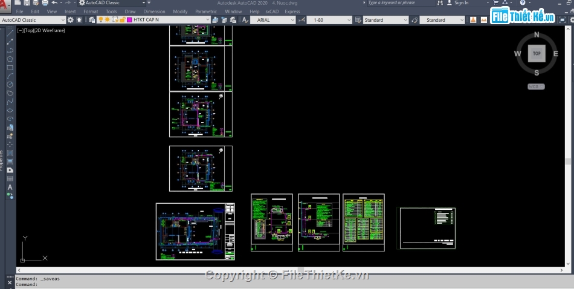Click the Make Object's Layer Current icon
The width and height of the screenshot is (574, 289).
click(216, 20)
